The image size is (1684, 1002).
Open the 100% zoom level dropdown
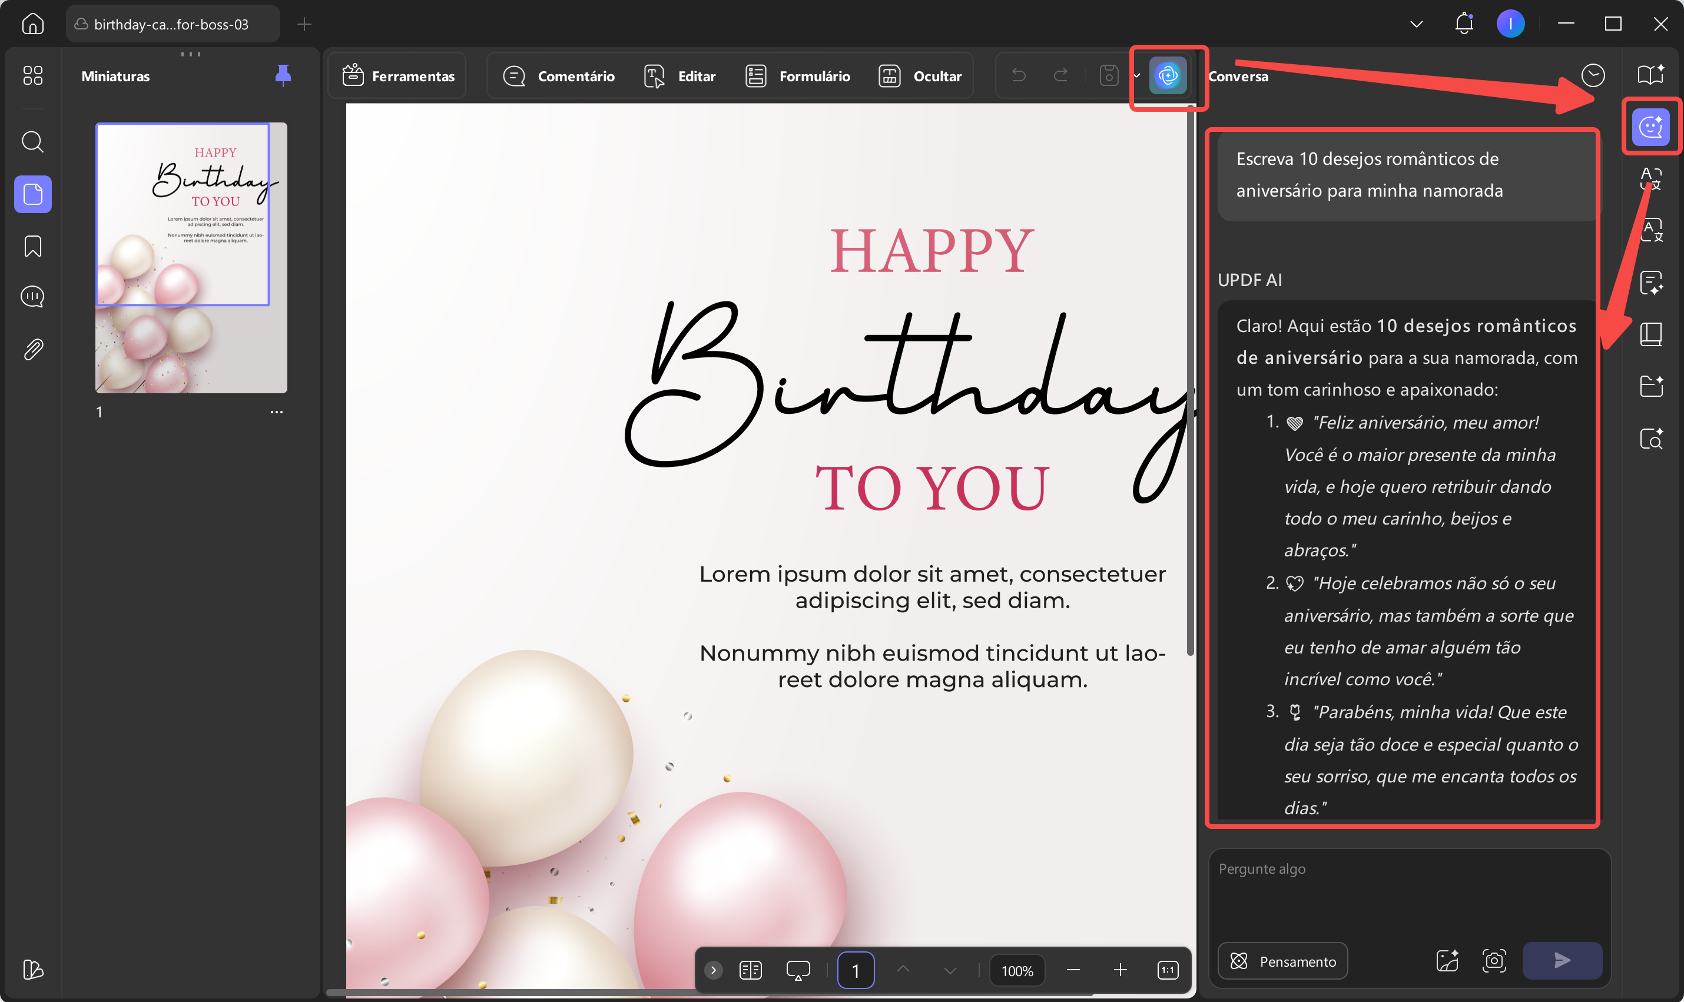coord(1017,970)
